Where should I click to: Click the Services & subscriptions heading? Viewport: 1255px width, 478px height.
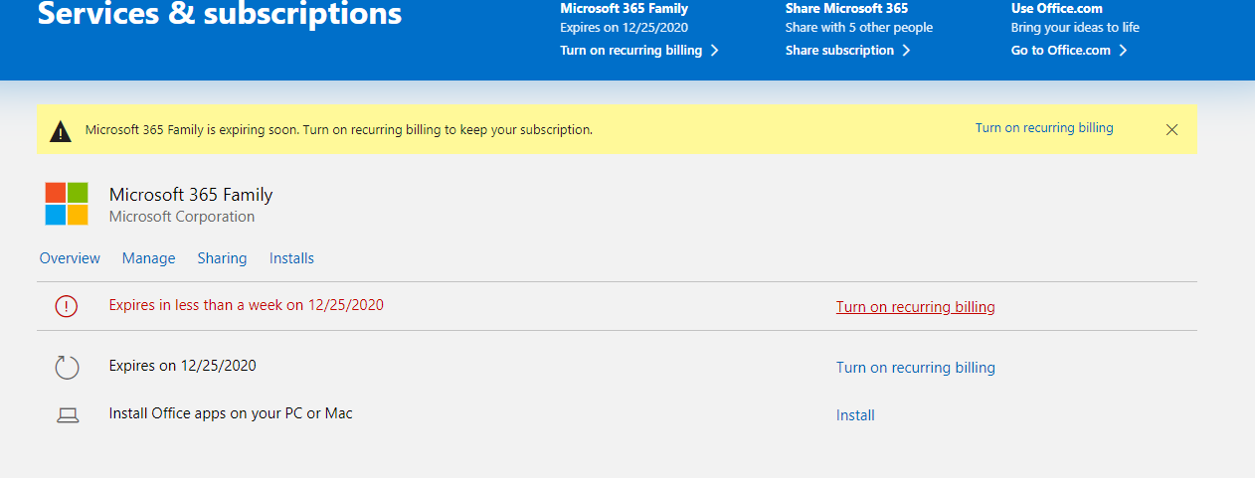[x=220, y=14]
